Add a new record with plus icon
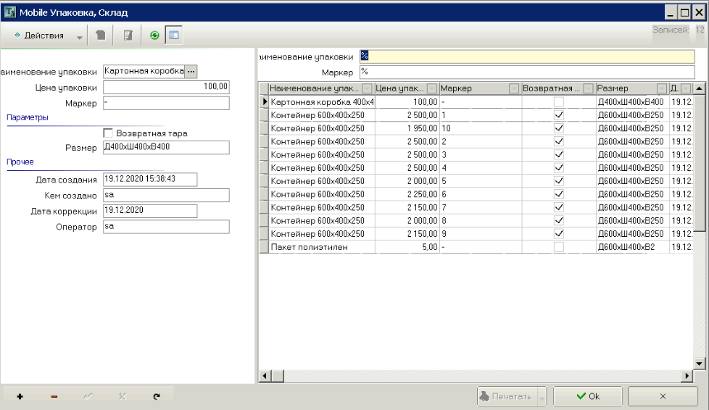The width and height of the screenshot is (709, 410). tap(20, 396)
